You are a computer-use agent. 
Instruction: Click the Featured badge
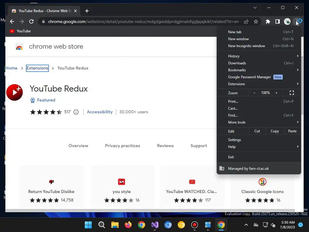[43, 100]
